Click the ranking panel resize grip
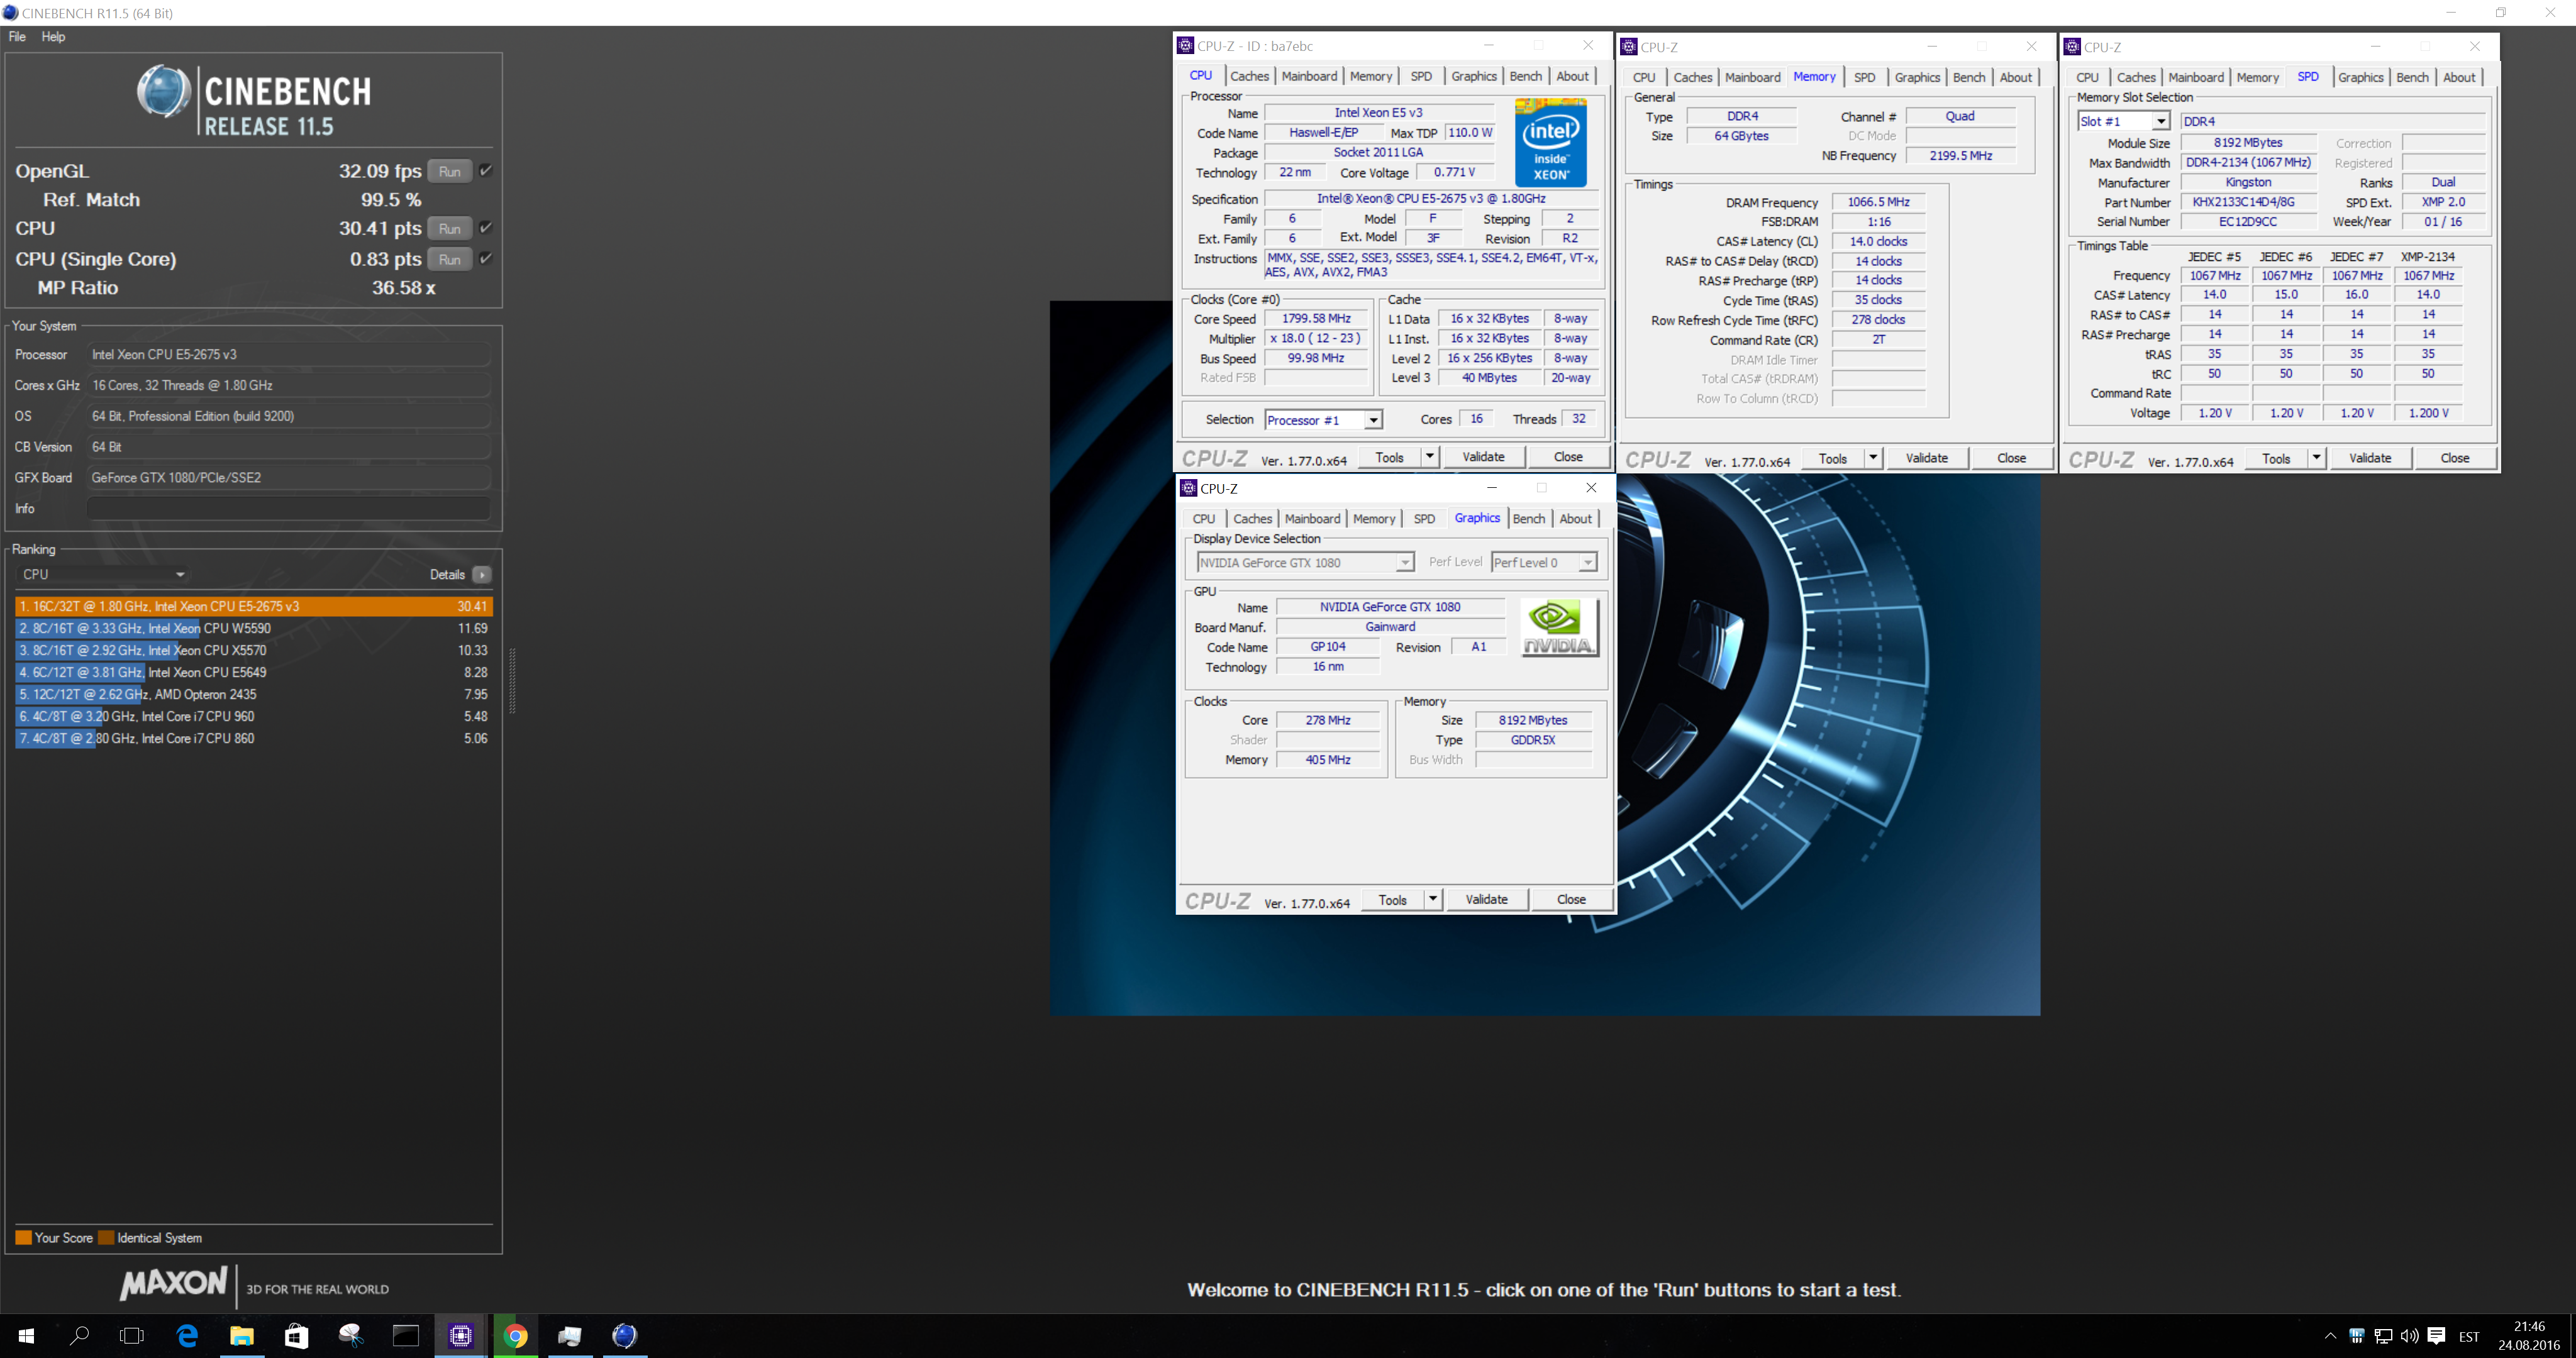The width and height of the screenshot is (2576, 1358). 513,681
